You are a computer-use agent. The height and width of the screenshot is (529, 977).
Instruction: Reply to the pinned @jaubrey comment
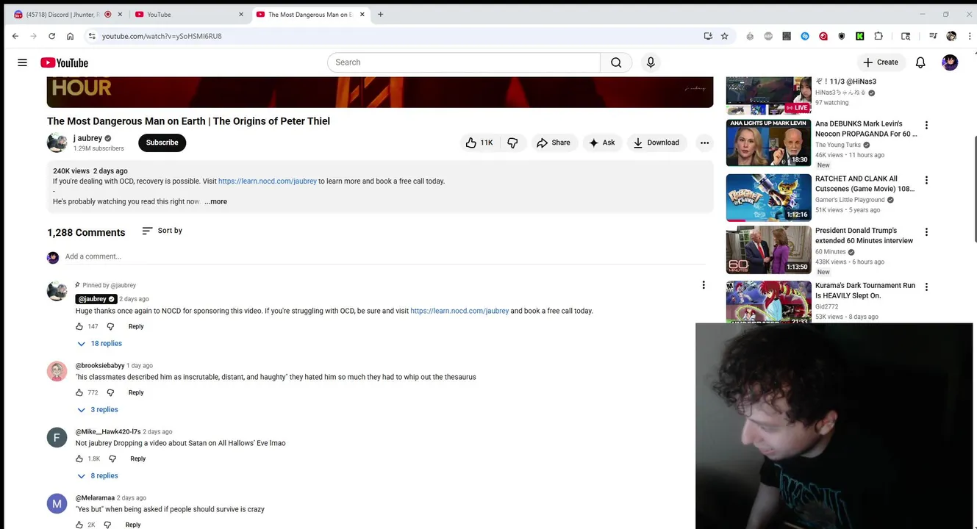click(x=136, y=326)
